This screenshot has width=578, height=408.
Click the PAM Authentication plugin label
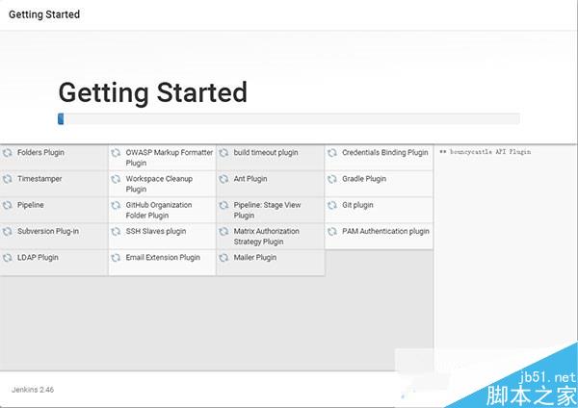(x=385, y=231)
